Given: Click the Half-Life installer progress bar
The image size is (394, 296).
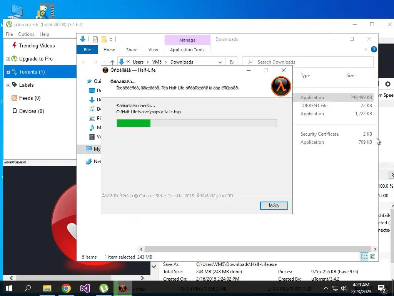Looking at the screenshot, I should [x=197, y=123].
